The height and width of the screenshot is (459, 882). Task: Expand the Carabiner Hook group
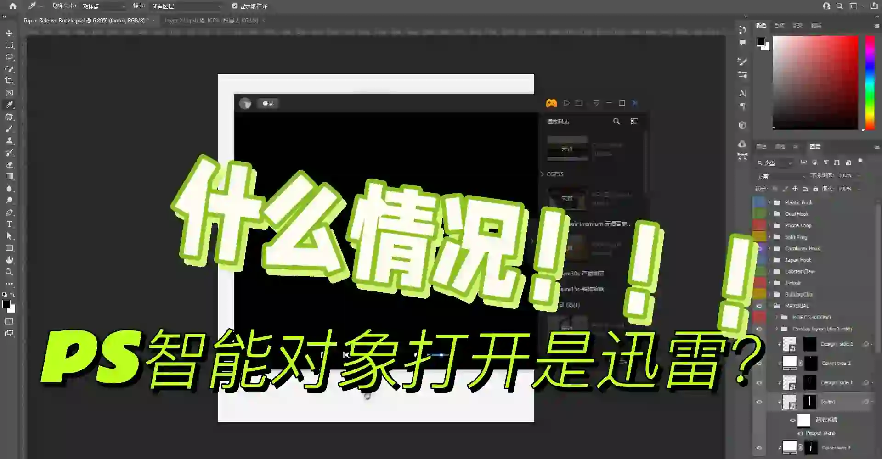(x=769, y=248)
